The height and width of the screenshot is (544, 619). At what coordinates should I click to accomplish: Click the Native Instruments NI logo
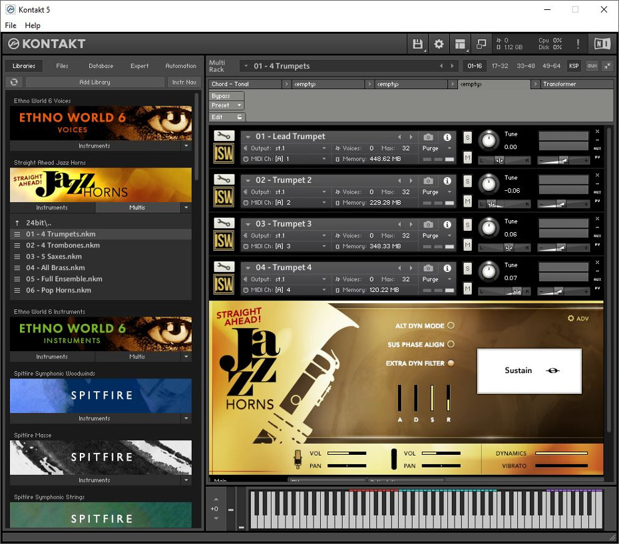click(602, 44)
